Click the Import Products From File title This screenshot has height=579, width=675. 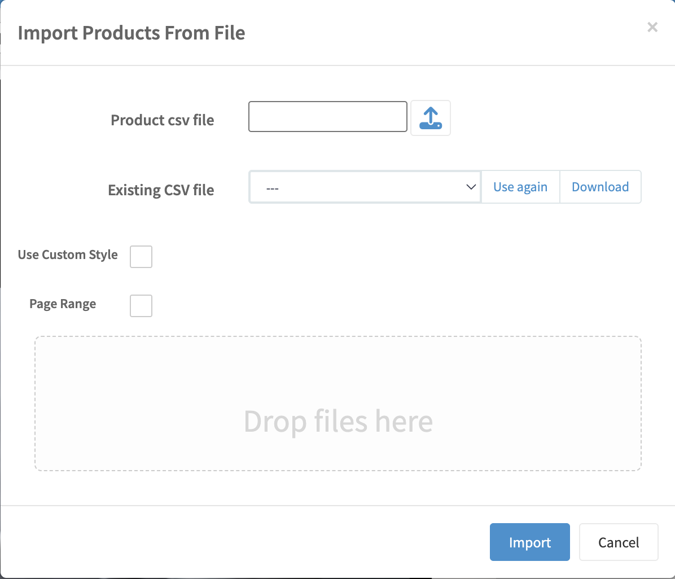click(x=132, y=33)
